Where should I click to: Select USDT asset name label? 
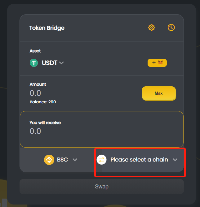click(50, 63)
